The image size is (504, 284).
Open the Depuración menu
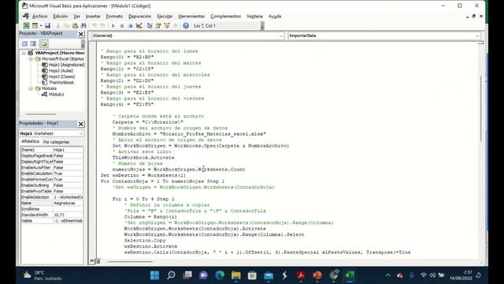click(x=140, y=16)
